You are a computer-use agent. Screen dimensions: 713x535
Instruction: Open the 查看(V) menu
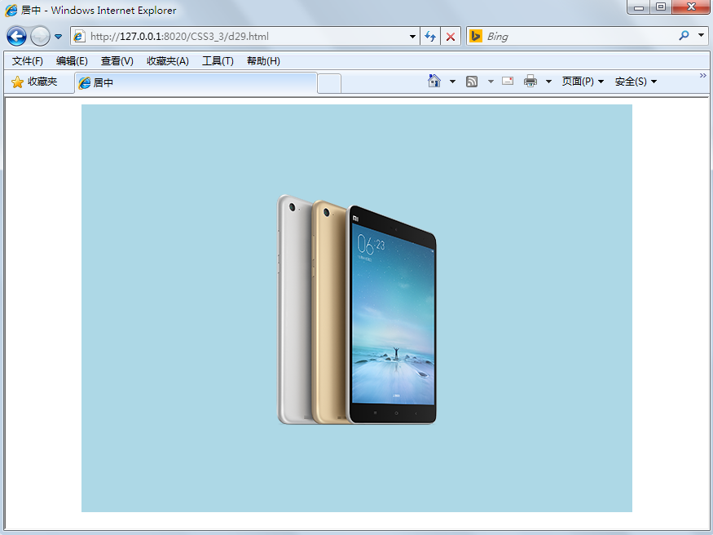pos(117,61)
